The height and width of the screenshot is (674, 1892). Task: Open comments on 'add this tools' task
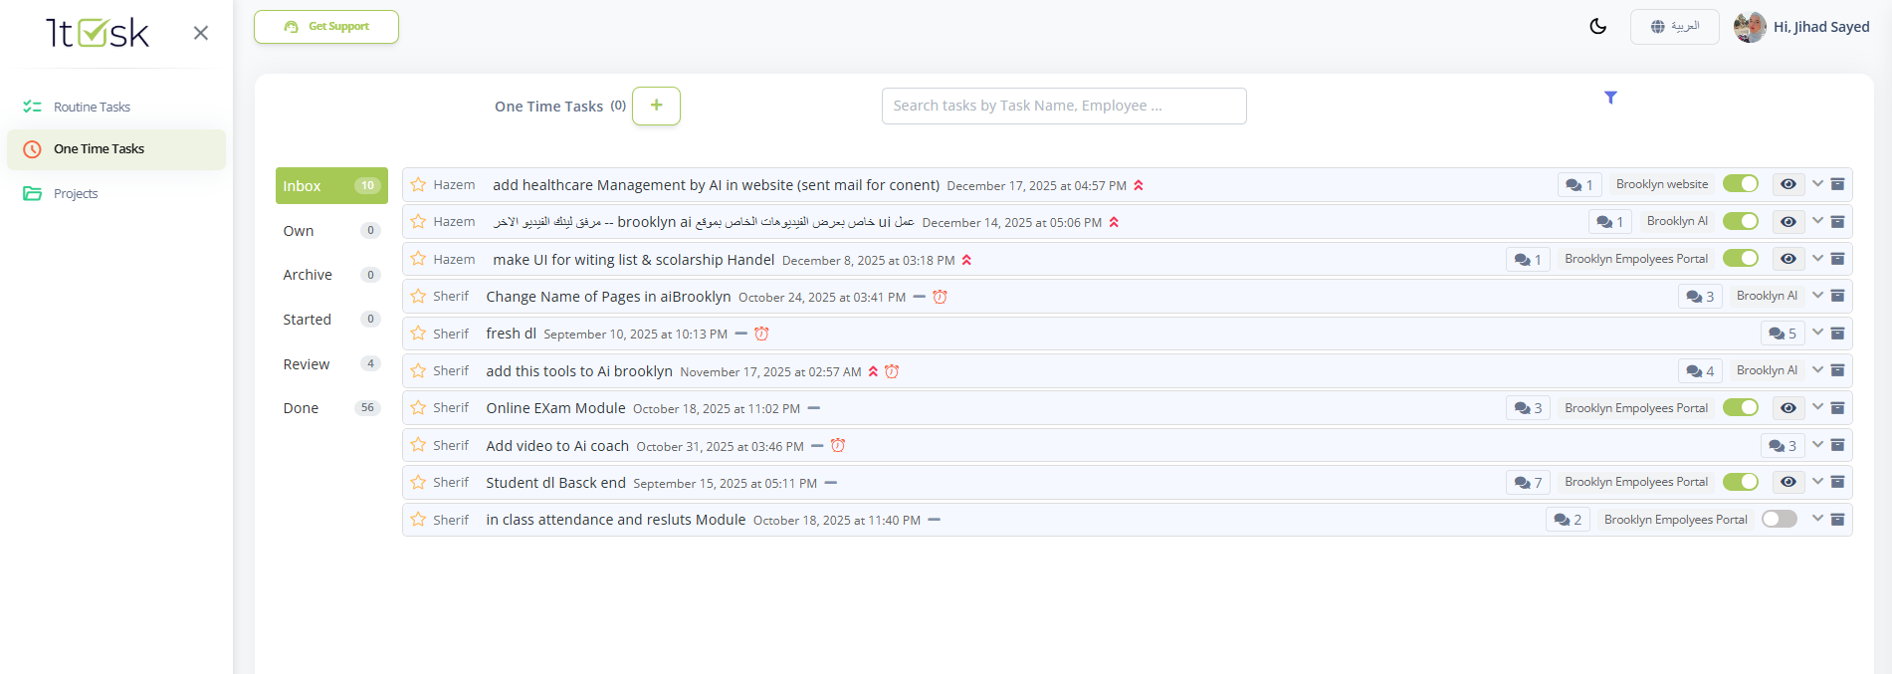click(1700, 371)
